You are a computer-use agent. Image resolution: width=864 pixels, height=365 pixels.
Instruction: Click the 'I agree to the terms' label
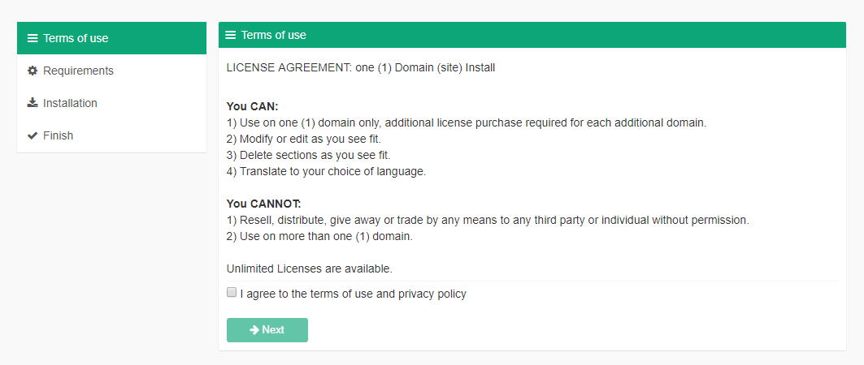click(354, 294)
